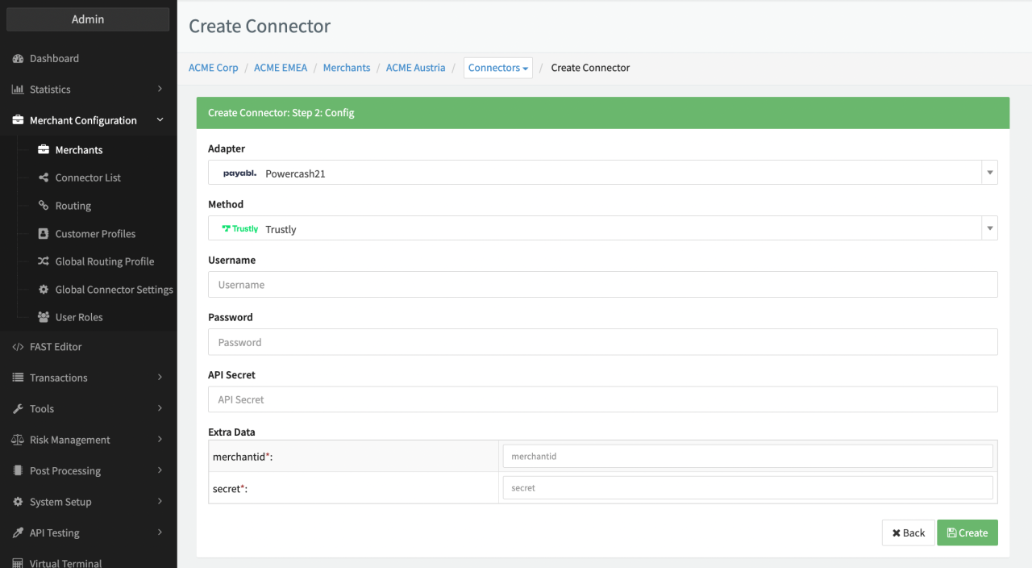Click the Global Connector Settings gear icon
The image size is (1032, 568).
(44, 290)
